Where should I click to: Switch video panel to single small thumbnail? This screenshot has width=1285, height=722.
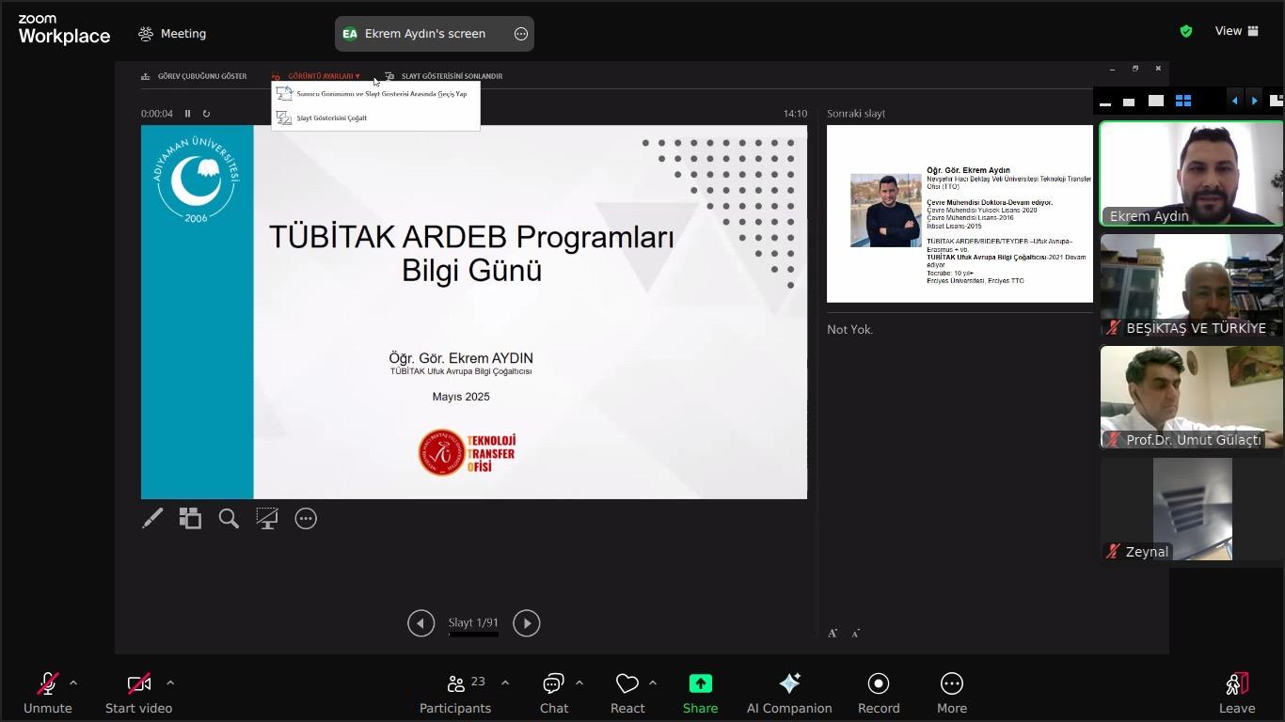point(1129,102)
